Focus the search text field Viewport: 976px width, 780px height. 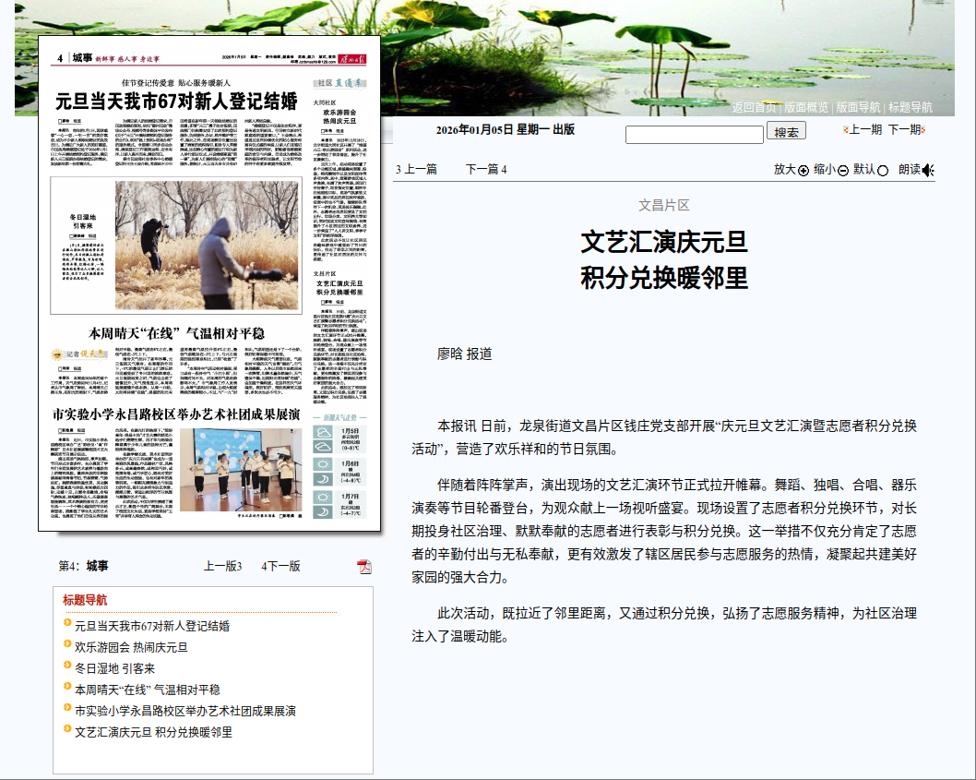coord(694,135)
